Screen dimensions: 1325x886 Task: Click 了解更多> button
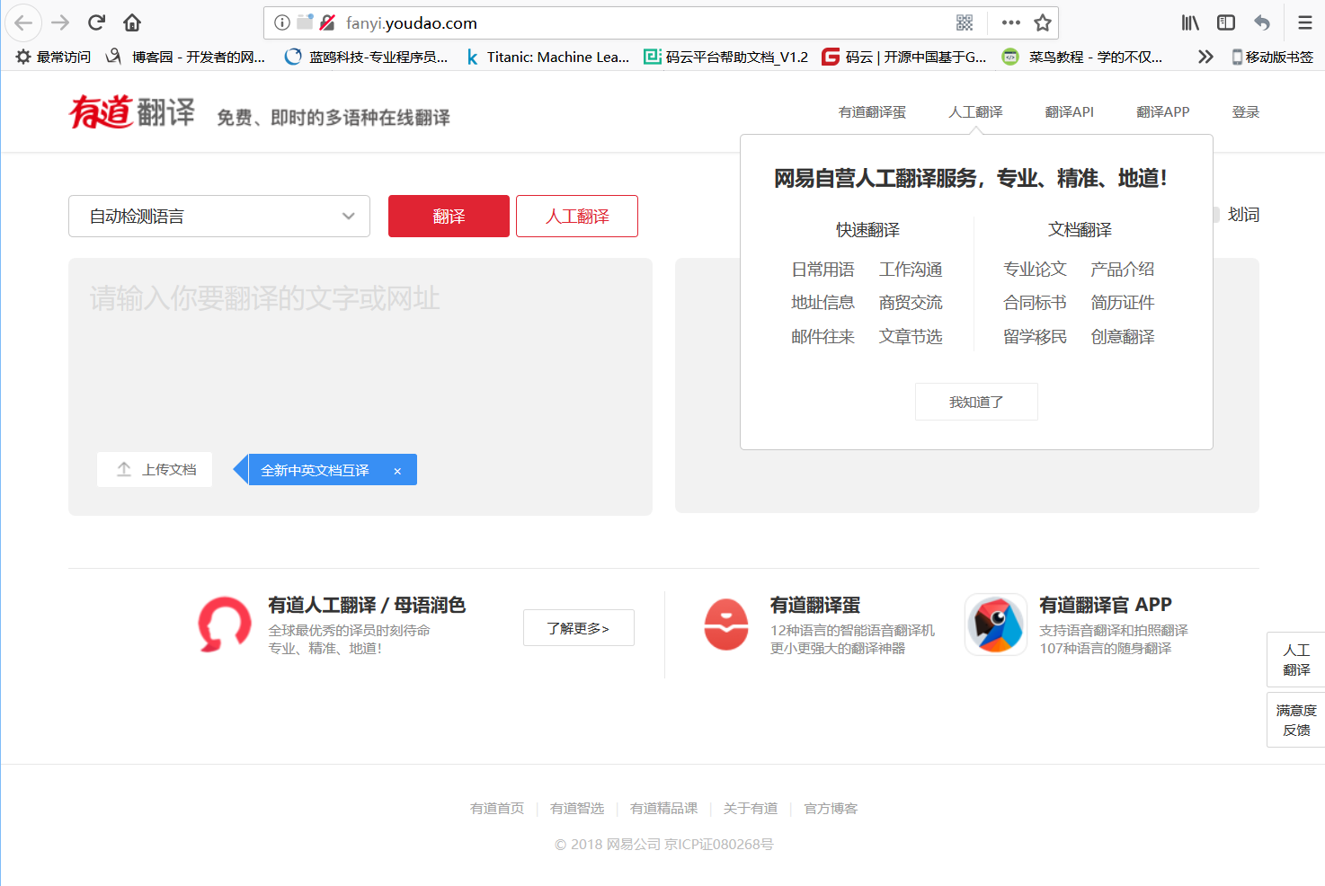click(x=579, y=627)
